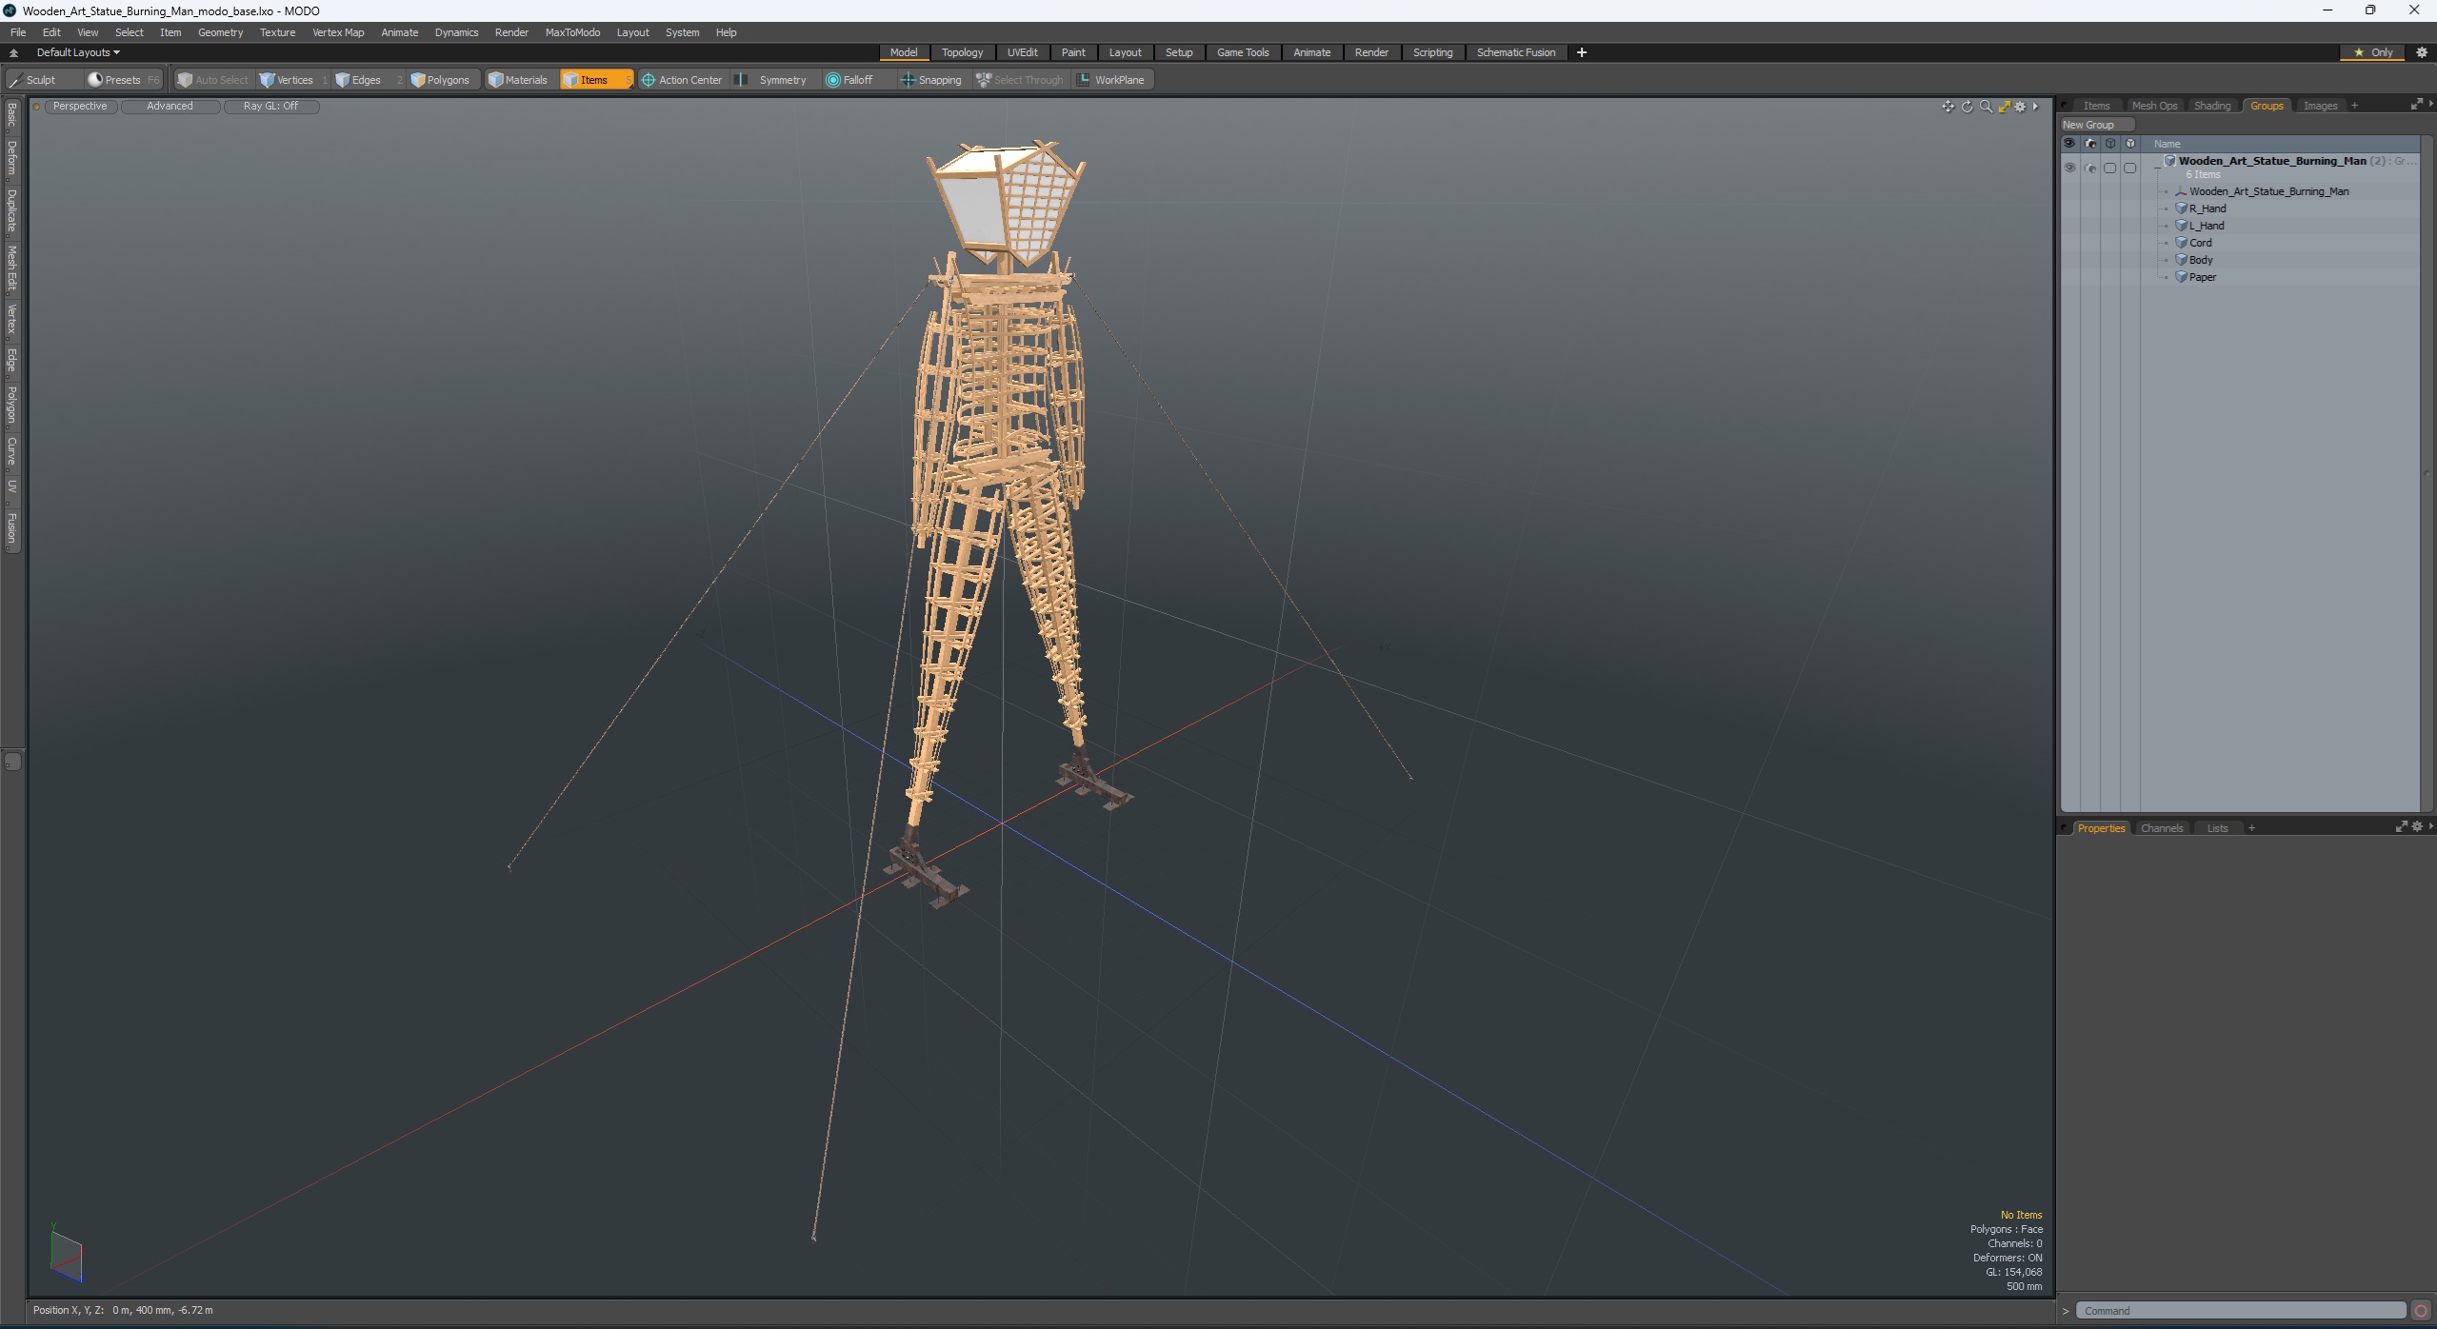Click the L_Hand mesh item

click(2206, 226)
